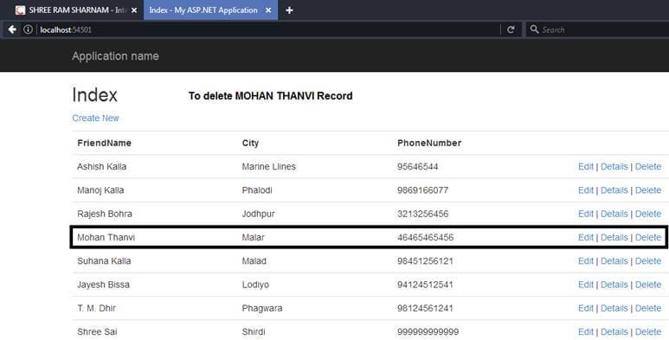
Task: Close the SHREE RAM SHARNAM tab
Action: pyautogui.click(x=134, y=10)
